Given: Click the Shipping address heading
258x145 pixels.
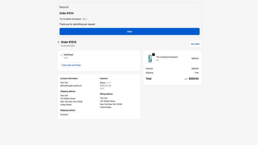Looking at the screenshot, I should pyautogui.click(x=68, y=92).
